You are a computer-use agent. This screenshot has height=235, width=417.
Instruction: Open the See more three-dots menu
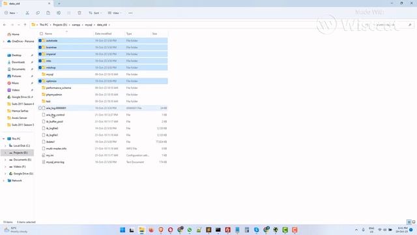(130, 13)
